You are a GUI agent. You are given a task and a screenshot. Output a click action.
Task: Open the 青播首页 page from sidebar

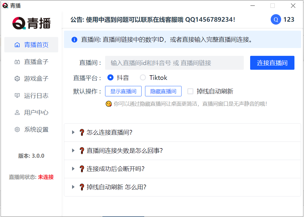(x=31, y=45)
